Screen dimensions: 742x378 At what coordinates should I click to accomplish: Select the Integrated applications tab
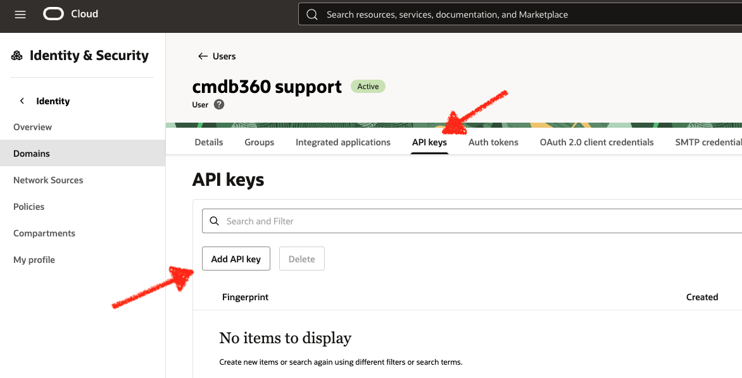click(x=343, y=142)
